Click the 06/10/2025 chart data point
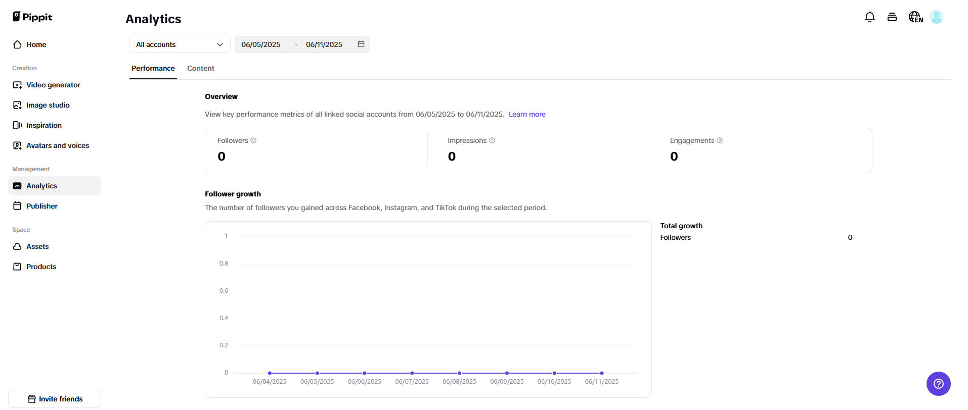The width and height of the screenshot is (968, 410). point(554,373)
